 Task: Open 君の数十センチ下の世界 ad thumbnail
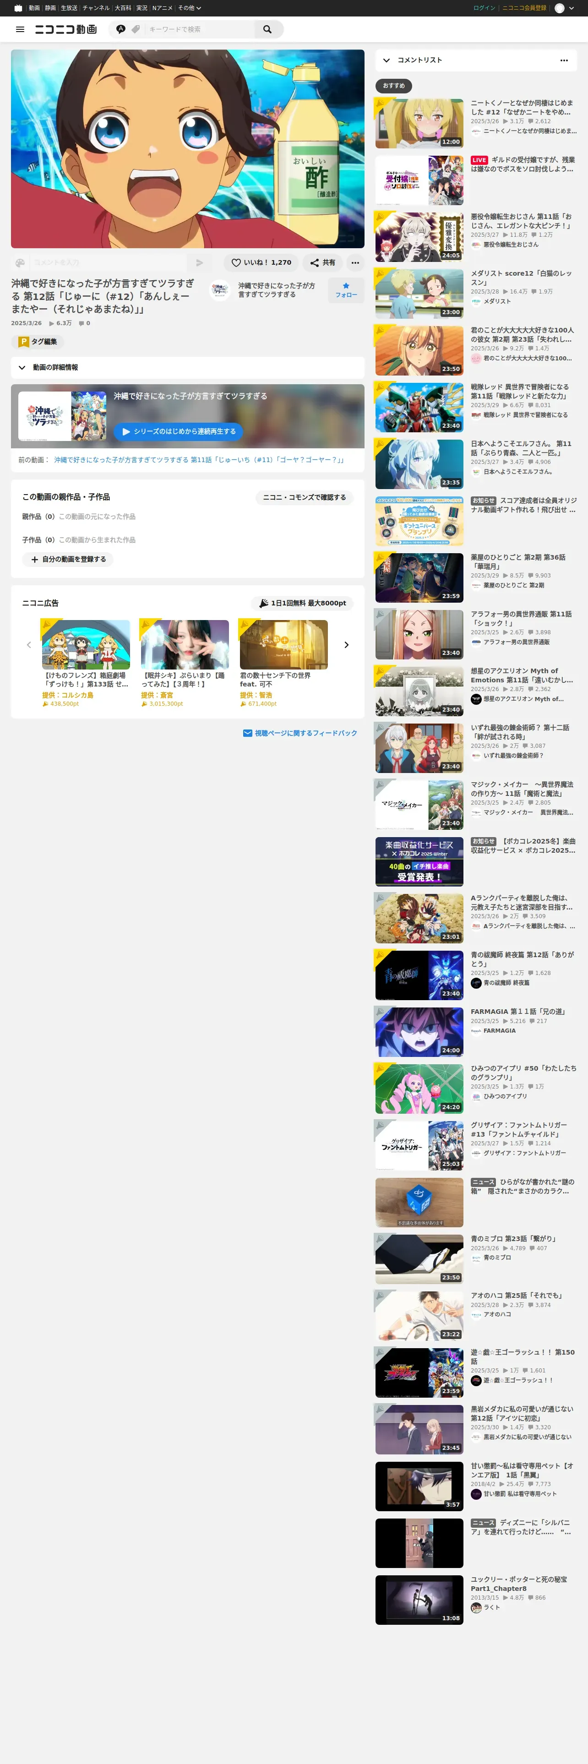click(x=283, y=644)
